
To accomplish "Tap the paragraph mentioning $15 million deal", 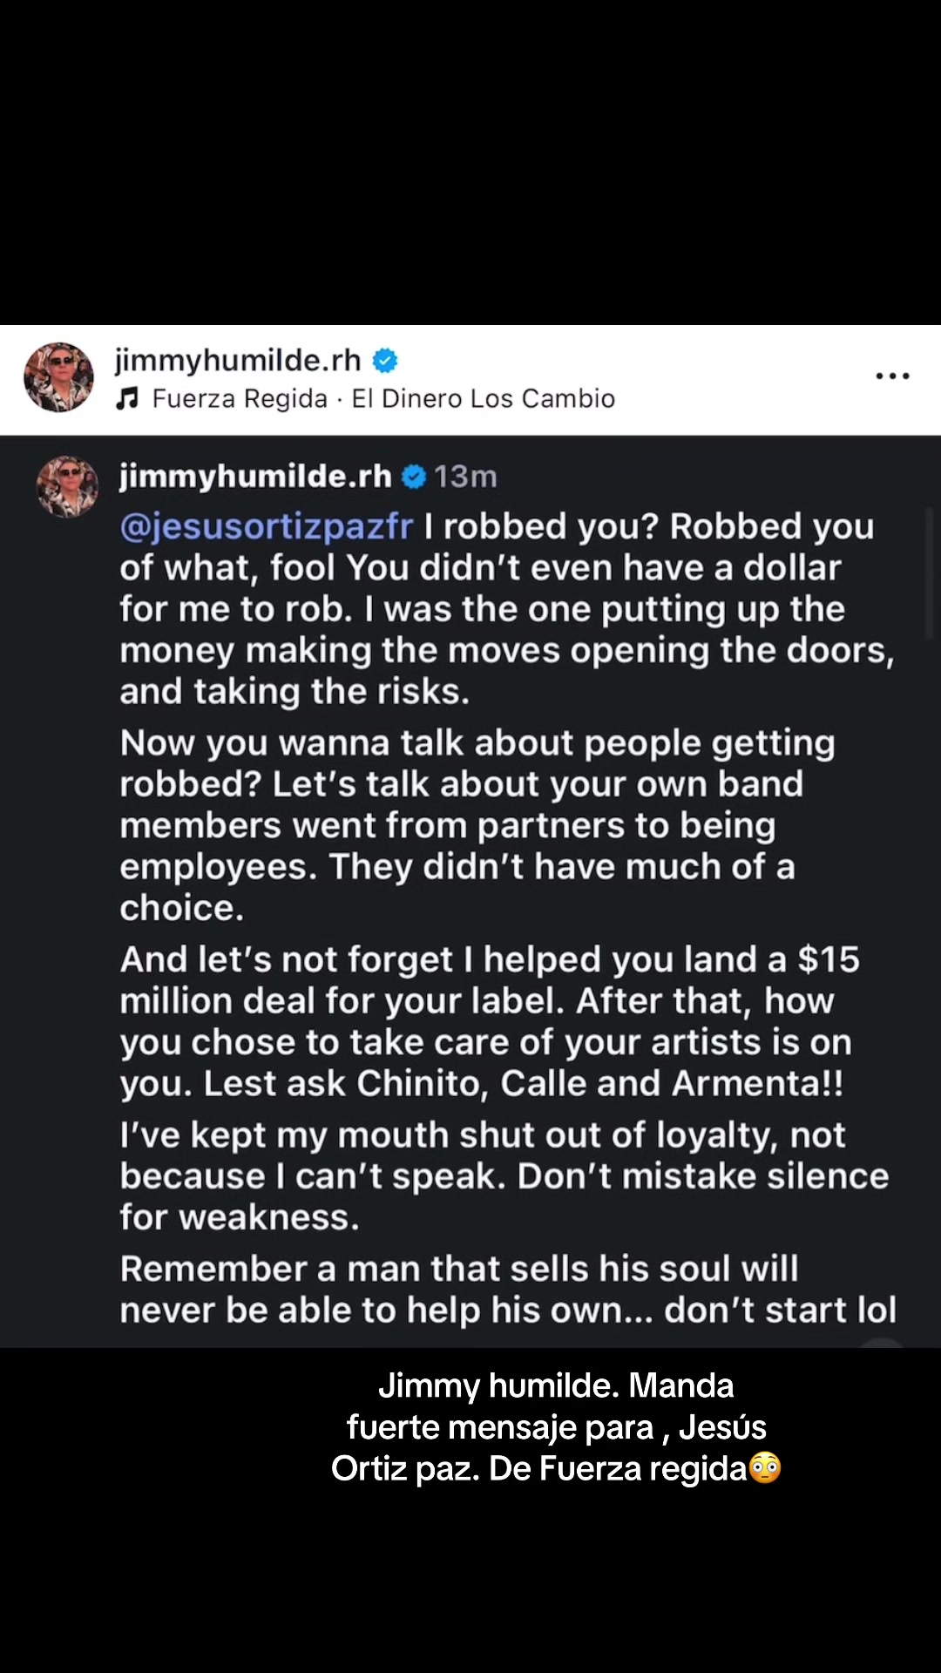I will tap(490, 1021).
